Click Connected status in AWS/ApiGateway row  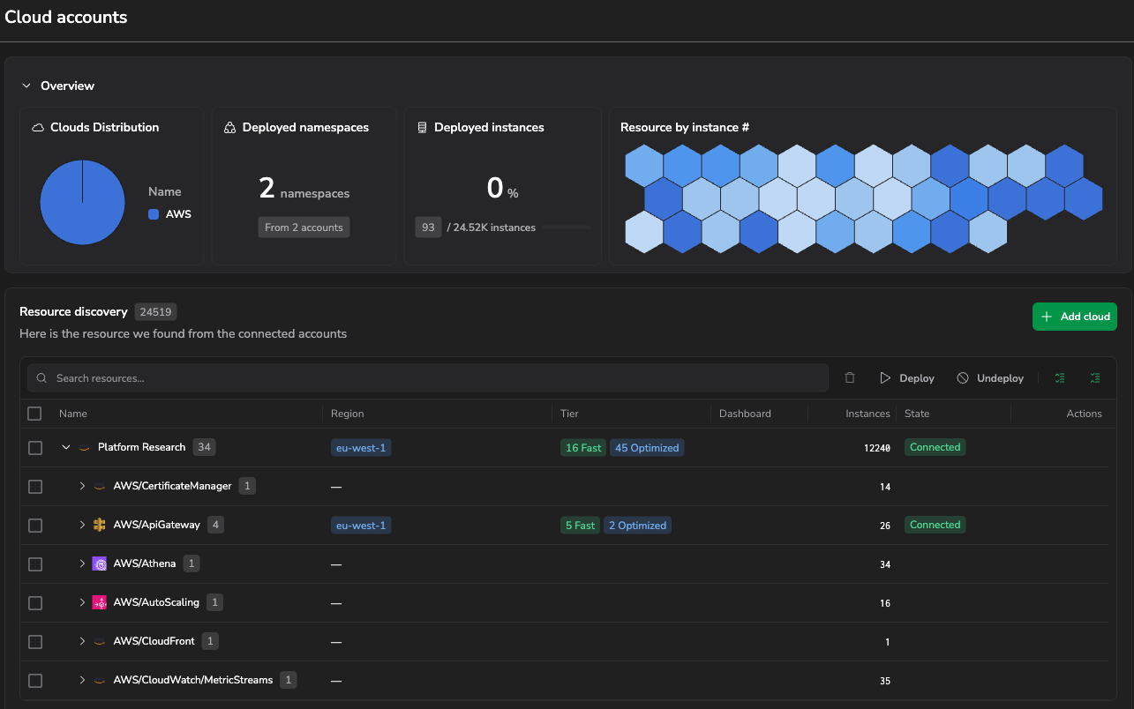(x=935, y=525)
